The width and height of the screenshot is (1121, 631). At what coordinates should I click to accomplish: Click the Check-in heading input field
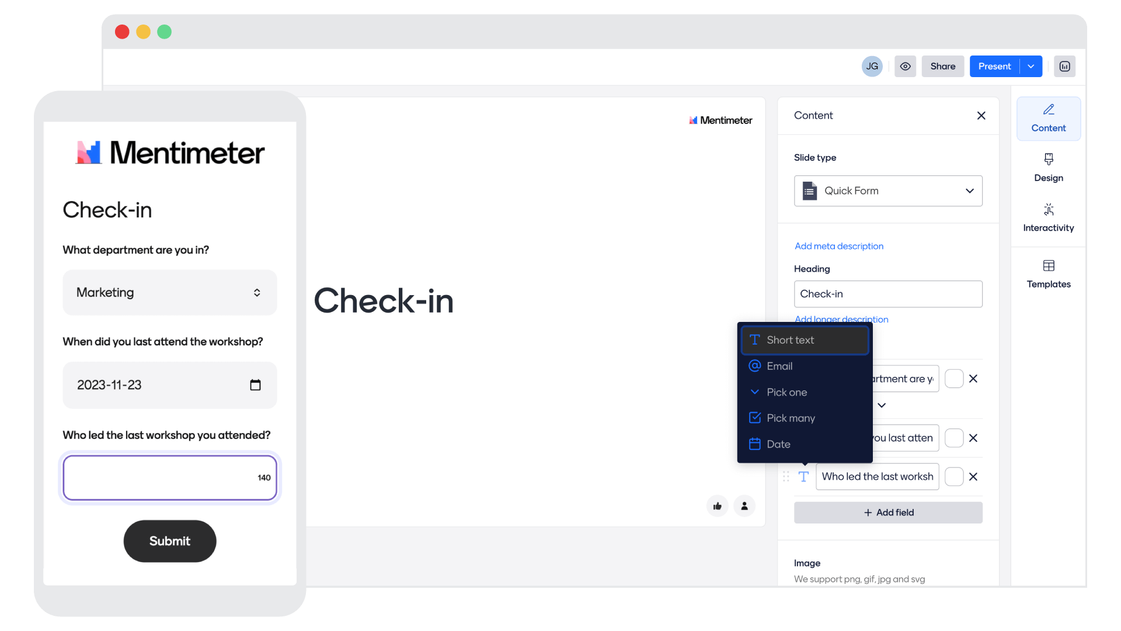(x=887, y=293)
